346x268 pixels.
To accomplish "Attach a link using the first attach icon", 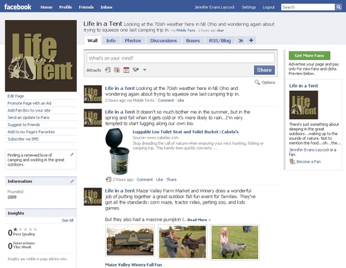I will (x=108, y=70).
